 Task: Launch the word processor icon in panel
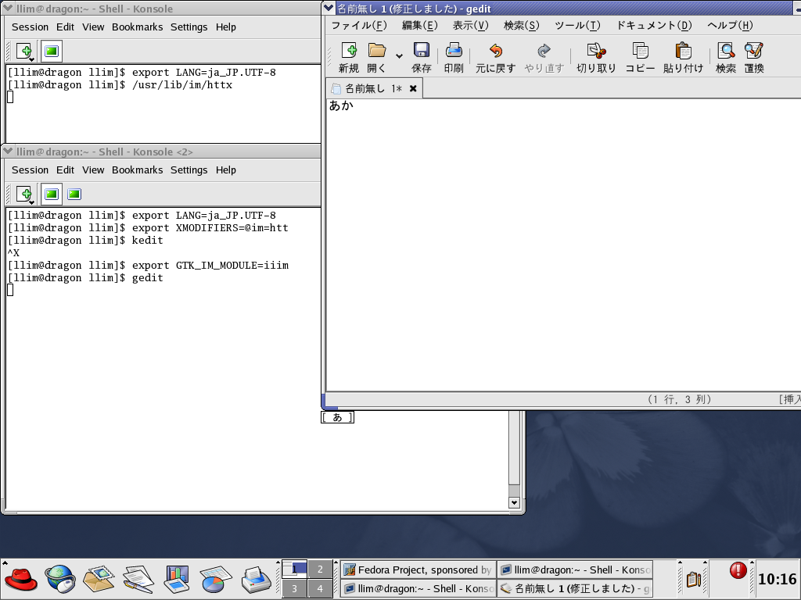138,580
